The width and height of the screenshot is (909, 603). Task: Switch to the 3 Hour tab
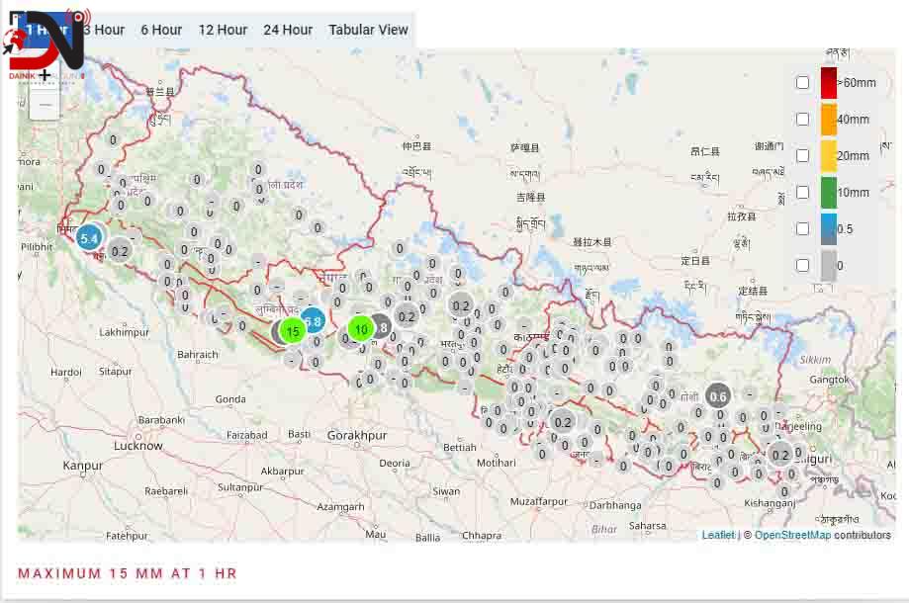tap(105, 30)
